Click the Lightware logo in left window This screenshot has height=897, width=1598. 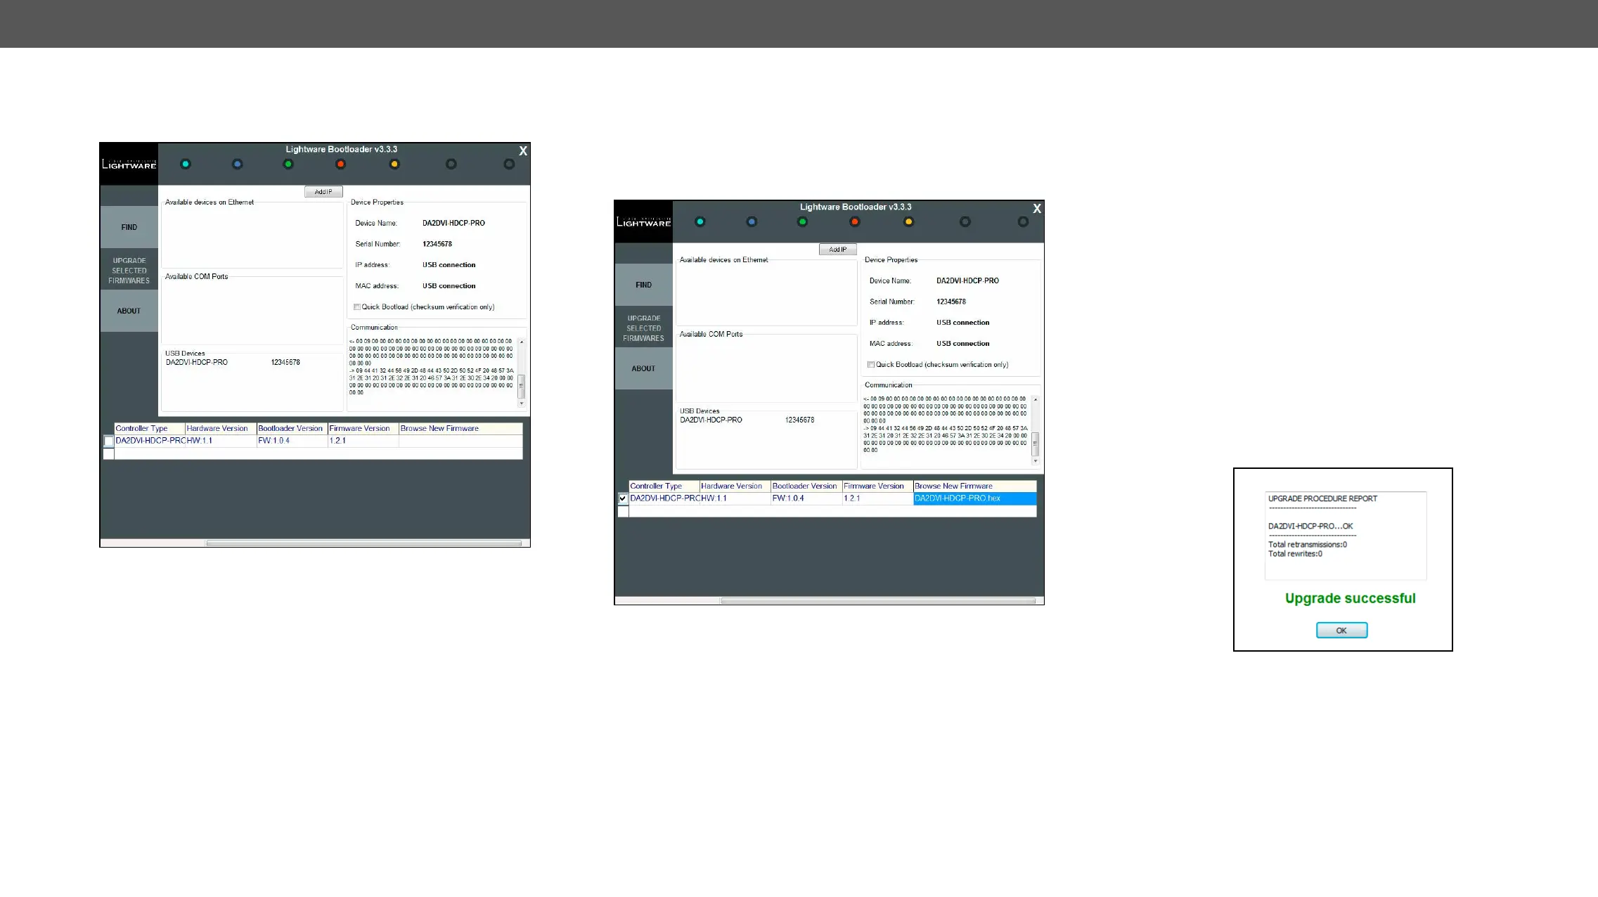point(129,164)
